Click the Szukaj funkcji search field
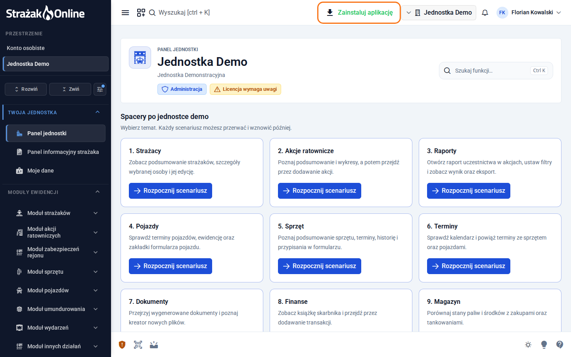This screenshot has height=357, width=571. (496, 71)
